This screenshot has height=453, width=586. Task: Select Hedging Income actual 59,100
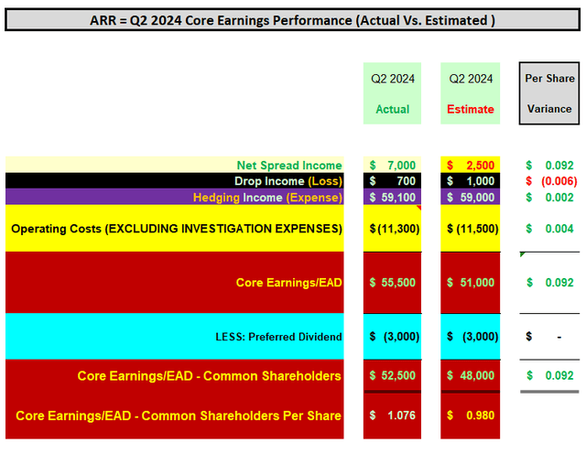pyautogui.click(x=392, y=197)
